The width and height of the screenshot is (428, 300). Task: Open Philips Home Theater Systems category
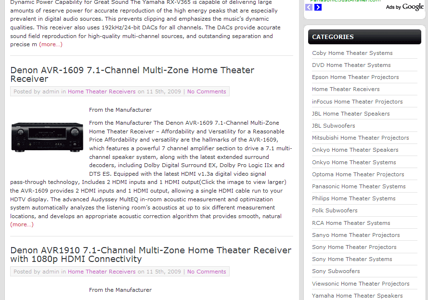click(x=354, y=198)
